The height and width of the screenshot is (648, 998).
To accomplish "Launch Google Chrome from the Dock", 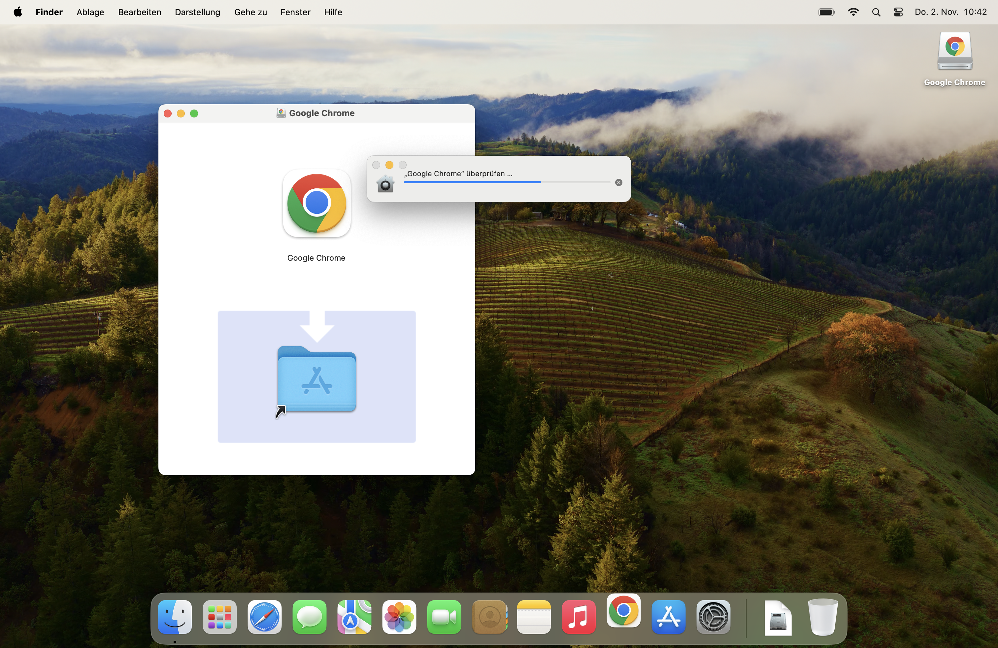I will (623, 611).
